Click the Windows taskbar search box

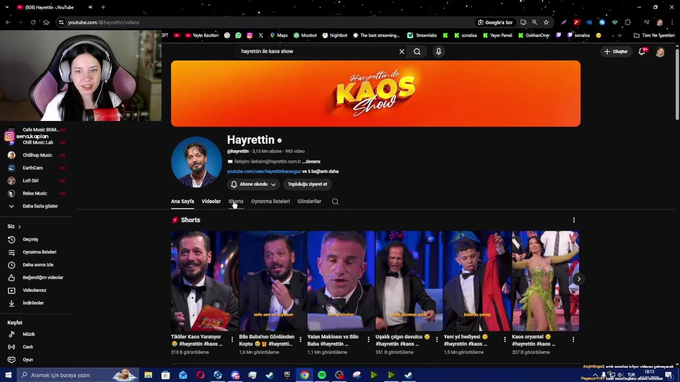point(78,375)
